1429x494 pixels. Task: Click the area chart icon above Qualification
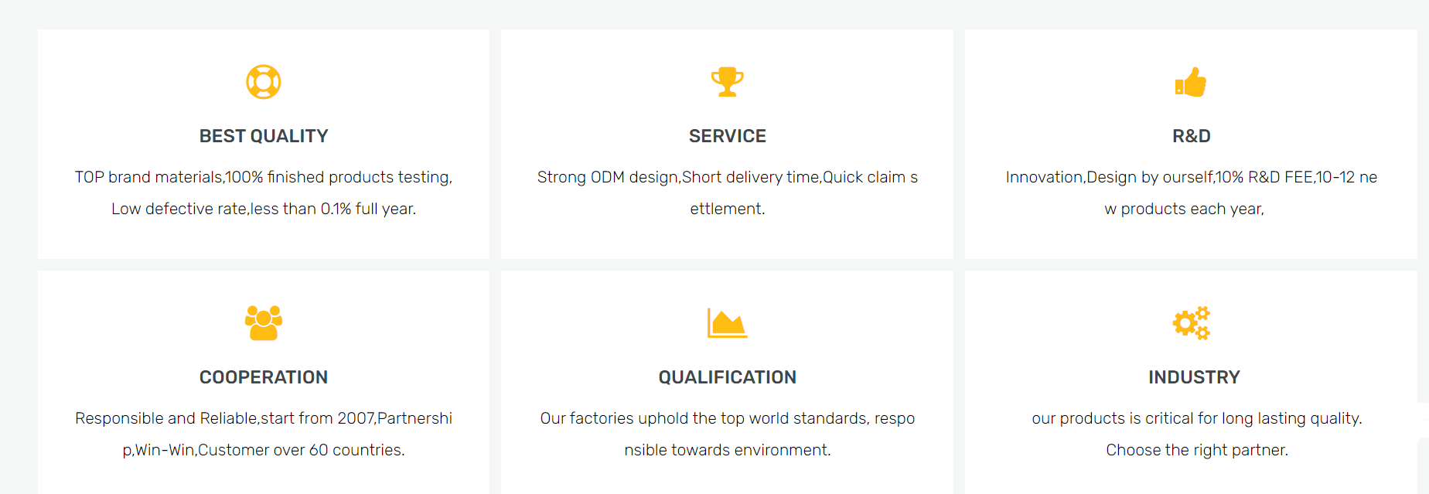(727, 323)
